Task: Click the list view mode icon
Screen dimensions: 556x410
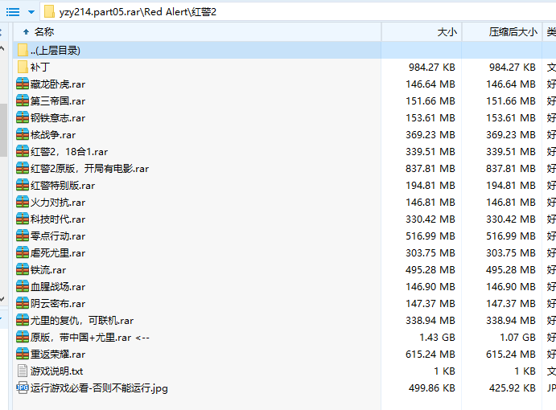Action: click(12, 11)
